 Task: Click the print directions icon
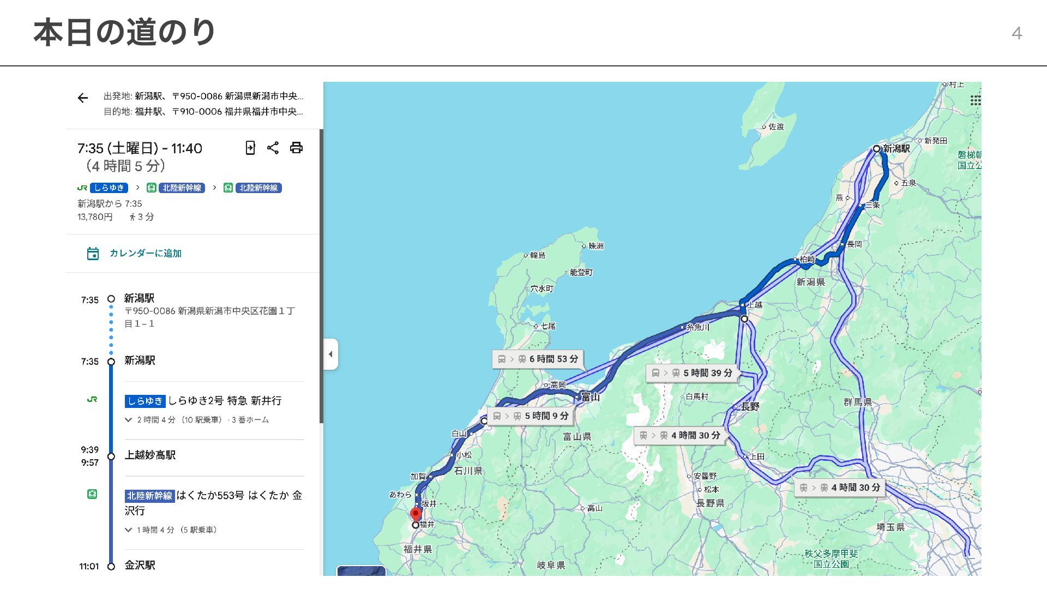[x=296, y=148]
